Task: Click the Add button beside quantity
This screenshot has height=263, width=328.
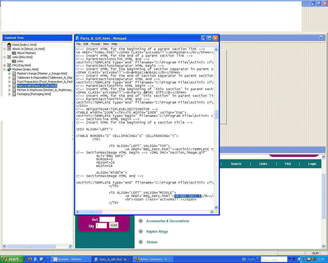Action: pyautogui.click(x=114, y=225)
